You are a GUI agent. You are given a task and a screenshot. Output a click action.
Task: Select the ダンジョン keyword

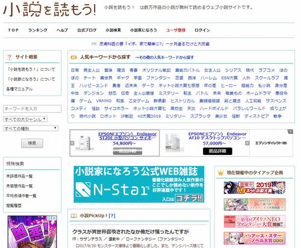tap(93, 93)
